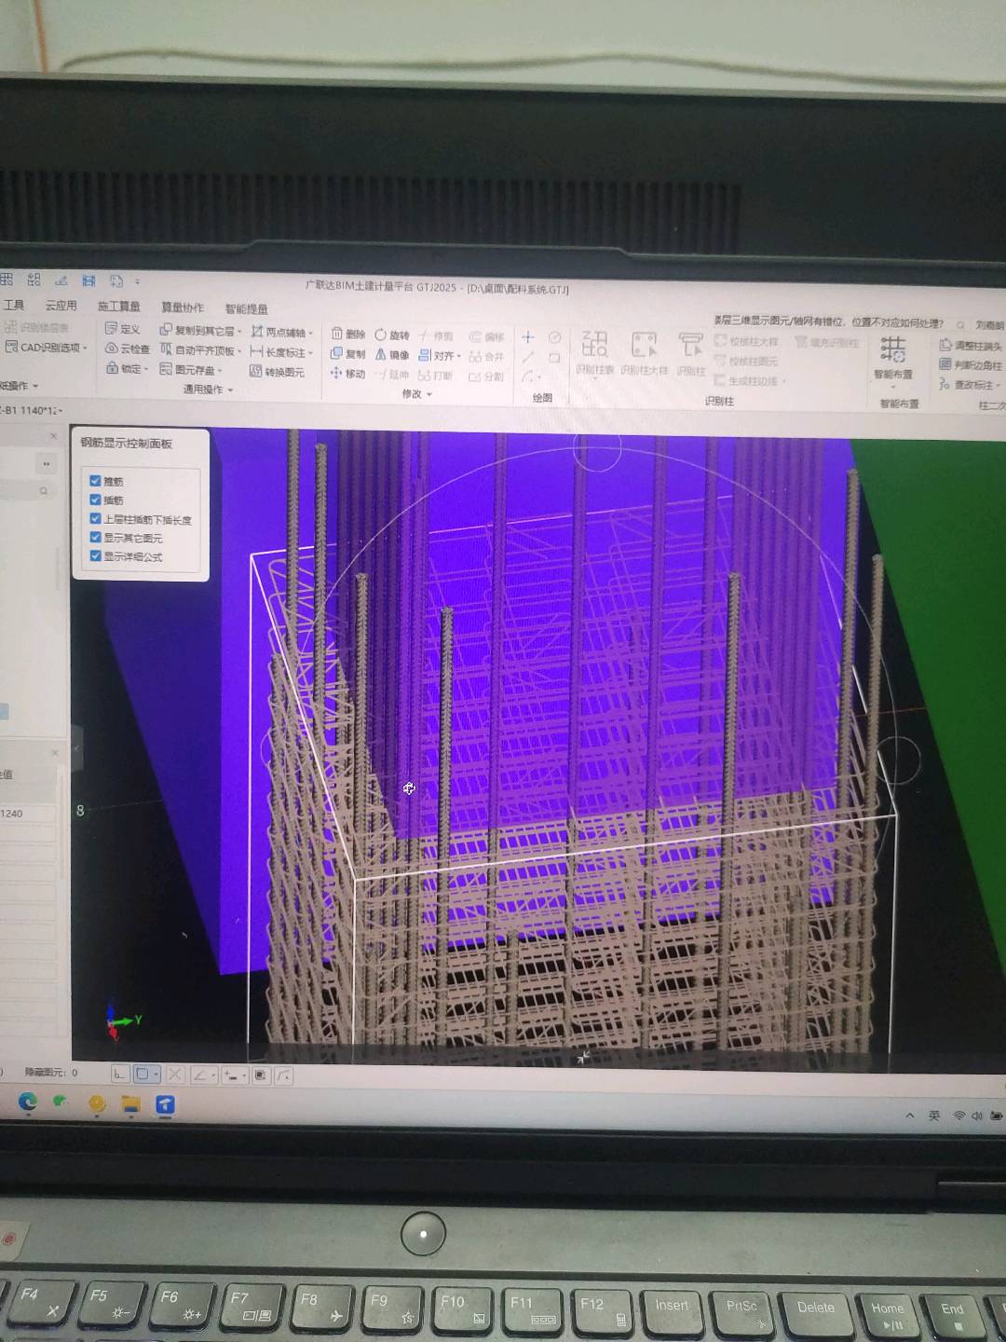
Task: Open Microsoft Edge from the taskbar
Action: pos(28,1102)
